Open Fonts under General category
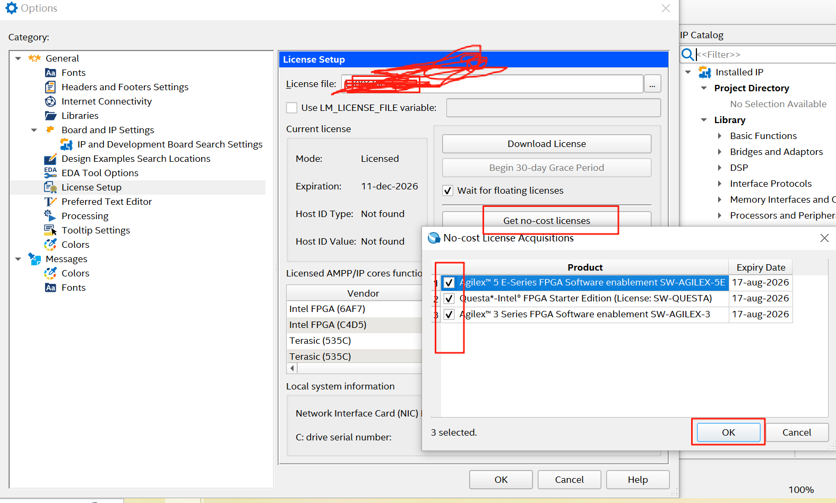Screen dimensions: 836x503 pos(73,73)
